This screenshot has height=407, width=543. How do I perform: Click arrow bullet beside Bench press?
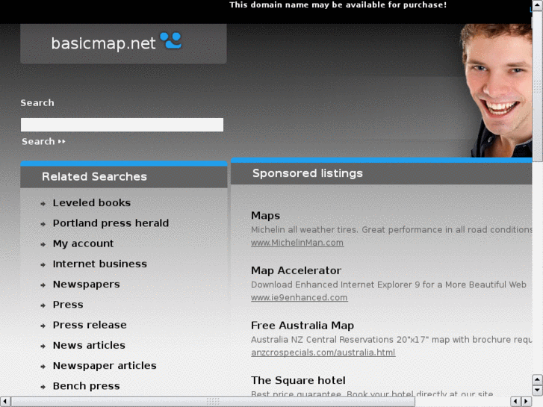pyautogui.click(x=43, y=388)
